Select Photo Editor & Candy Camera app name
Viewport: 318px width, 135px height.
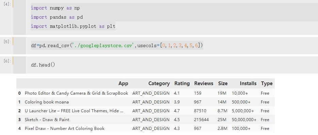point(77,93)
